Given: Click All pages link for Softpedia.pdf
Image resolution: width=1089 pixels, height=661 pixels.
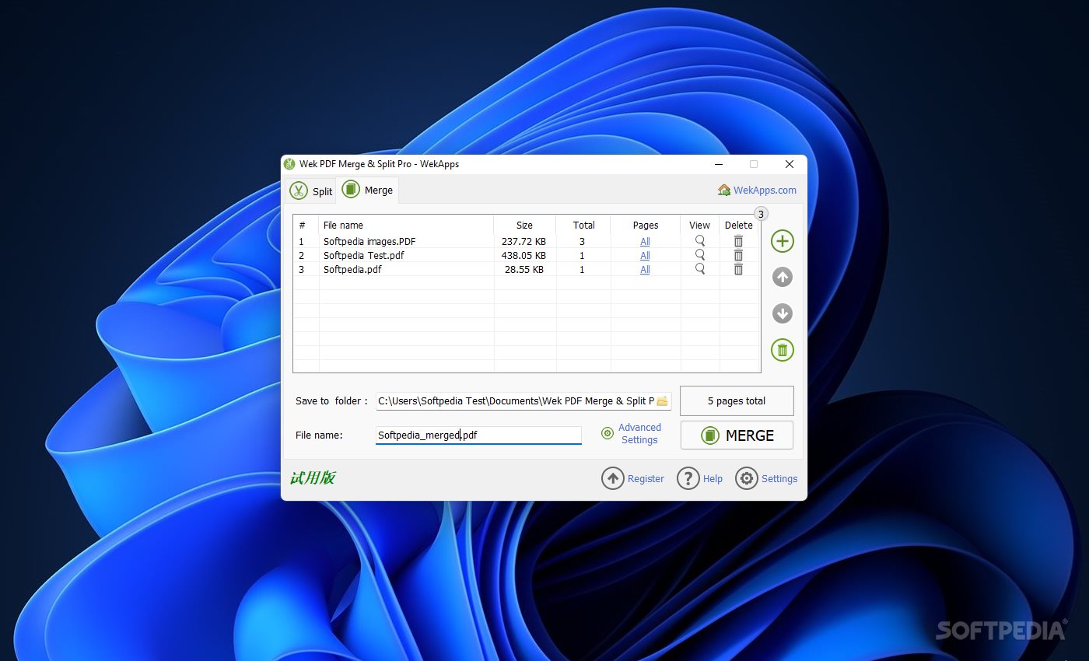Looking at the screenshot, I should (x=645, y=269).
